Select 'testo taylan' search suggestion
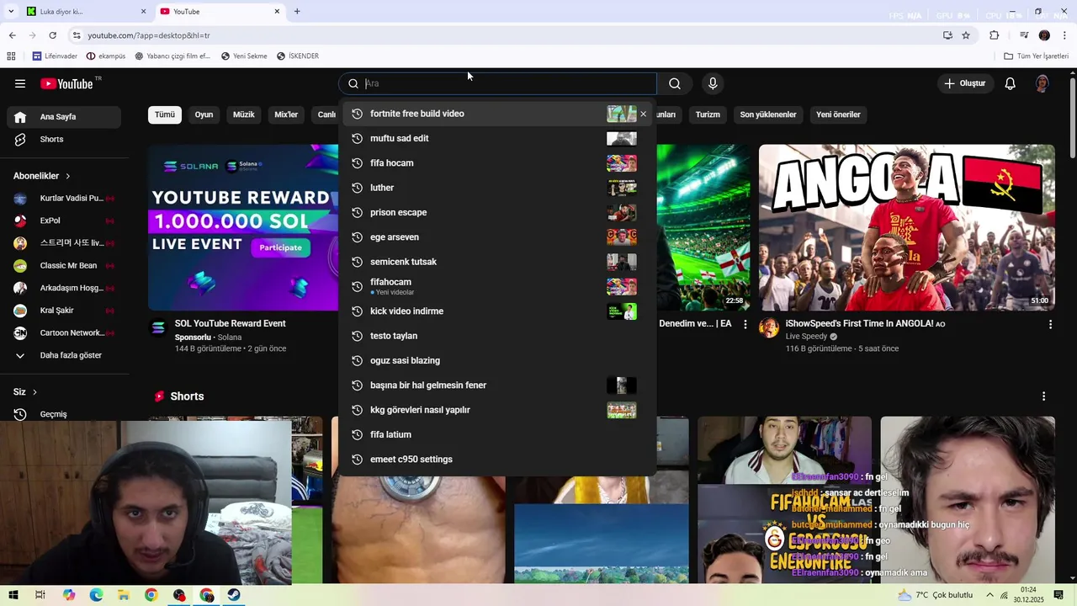 click(x=496, y=336)
